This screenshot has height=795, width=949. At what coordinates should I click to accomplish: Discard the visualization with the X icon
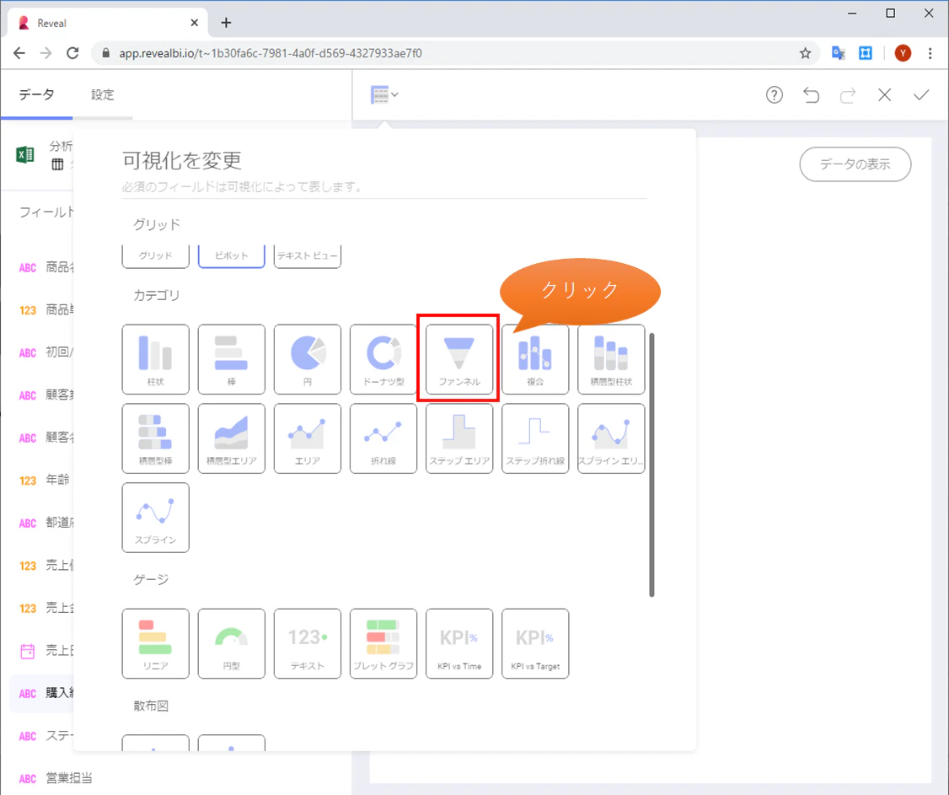click(x=885, y=95)
